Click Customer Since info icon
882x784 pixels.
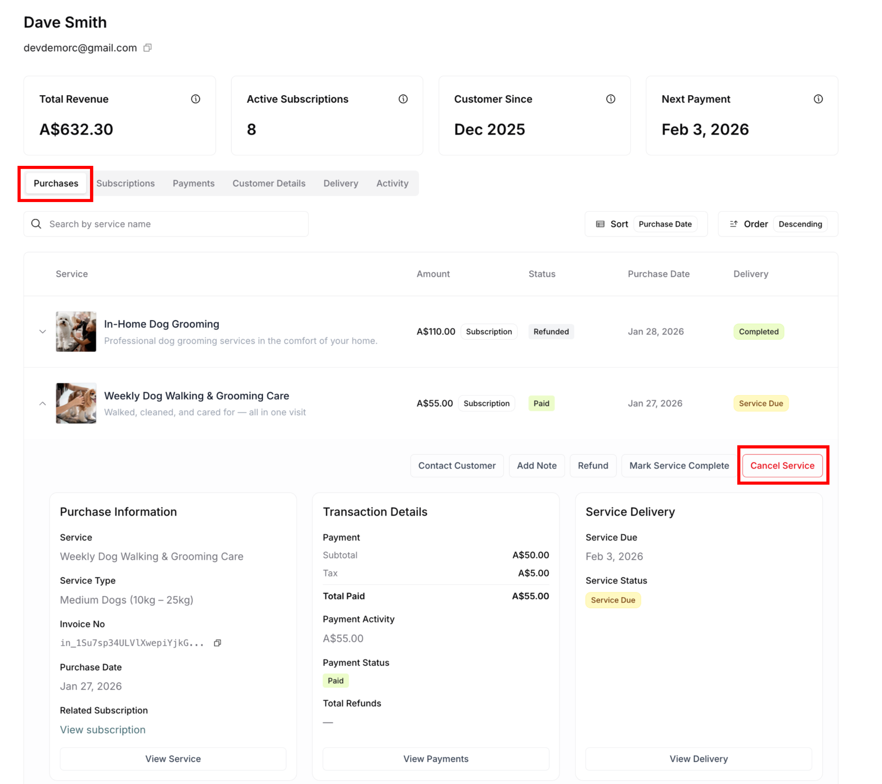click(610, 99)
